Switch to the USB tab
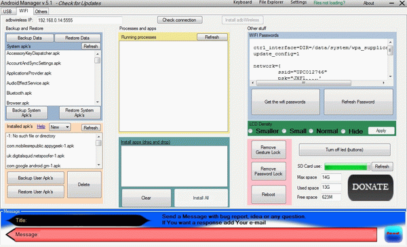 (7, 12)
